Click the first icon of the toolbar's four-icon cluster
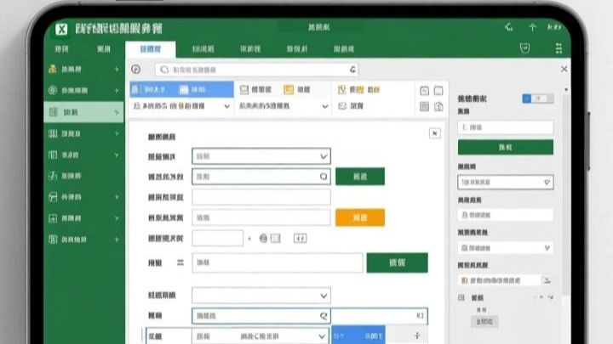 click(x=424, y=91)
